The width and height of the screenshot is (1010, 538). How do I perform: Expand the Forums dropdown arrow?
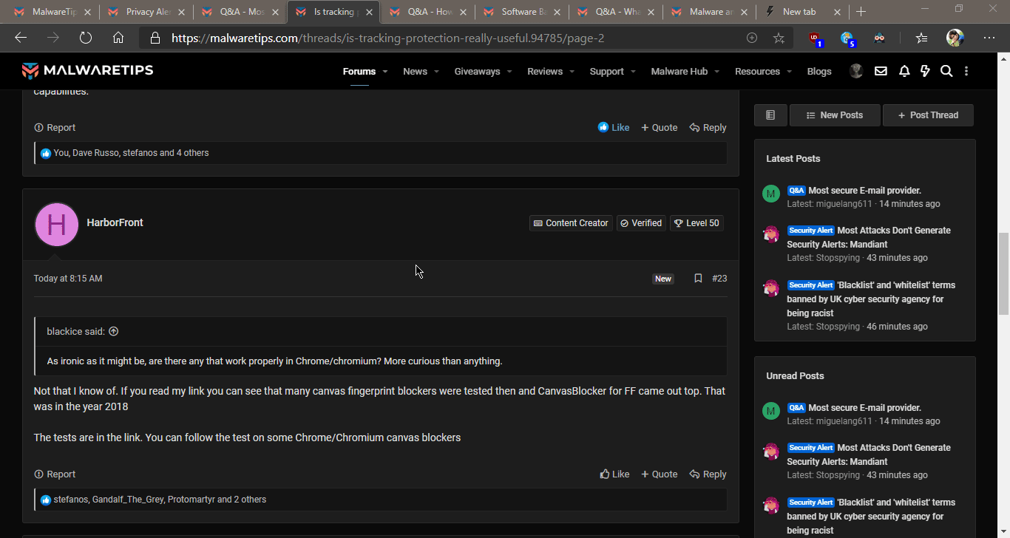pyautogui.click(x=384, y=72)
